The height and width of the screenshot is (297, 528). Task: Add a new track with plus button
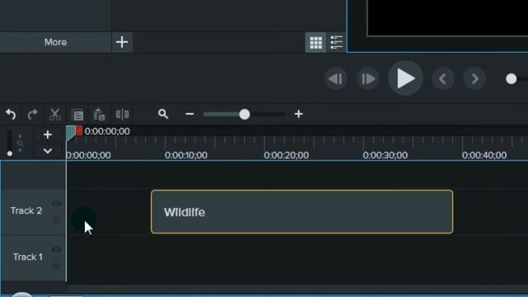(48, 134)
